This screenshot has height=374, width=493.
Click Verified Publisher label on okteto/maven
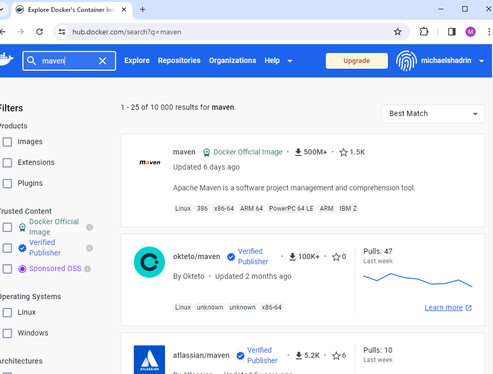coord(253,256)
